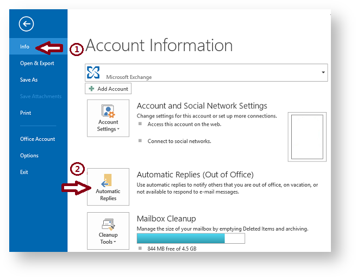Click the Microsoft Exchange logo icon
Viewport: 357px width, 278px height.
(94, 72)
